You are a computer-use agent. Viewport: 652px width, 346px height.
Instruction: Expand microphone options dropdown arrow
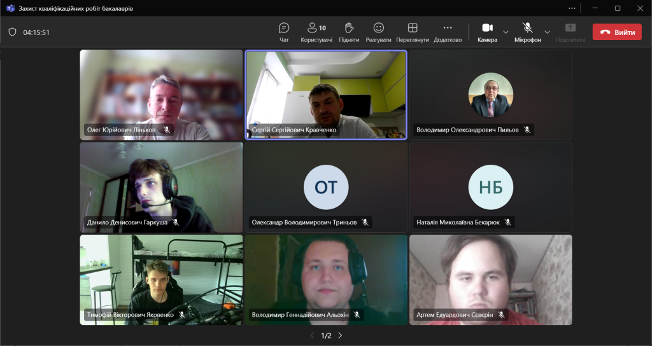tap(547, 32)
